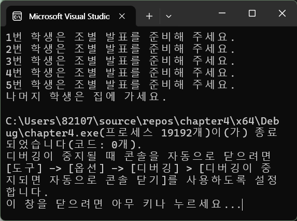Click text '되었습니다(코드: 0개).'
The width and height of the screenshot is (297, 221).
tap(74, 145)
